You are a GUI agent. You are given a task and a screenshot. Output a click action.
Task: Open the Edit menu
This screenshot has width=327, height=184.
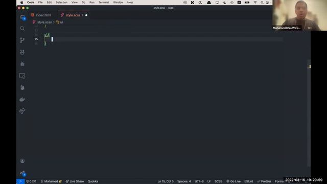tap(49, 3)
